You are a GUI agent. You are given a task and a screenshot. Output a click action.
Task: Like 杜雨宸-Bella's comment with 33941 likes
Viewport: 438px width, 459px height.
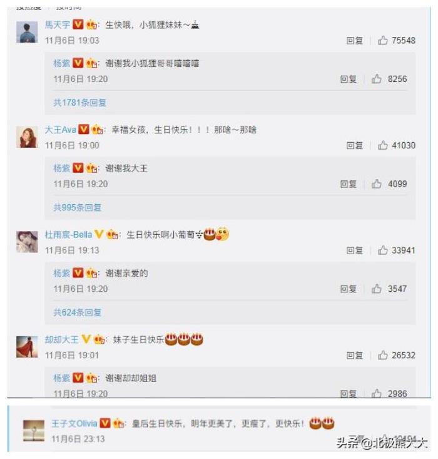coord(382,250)
